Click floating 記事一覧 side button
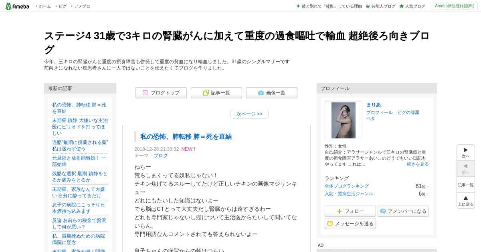This screenshot has width=481, height=252. [x=466, y=185]
